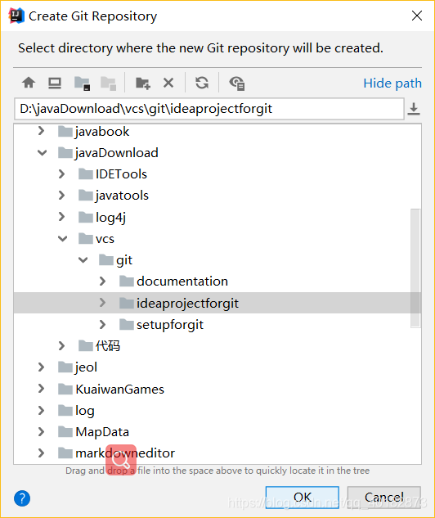Click the tree's vertical scrollbar thumb
This screenshot has width=435, height=518.
point(415,268)
